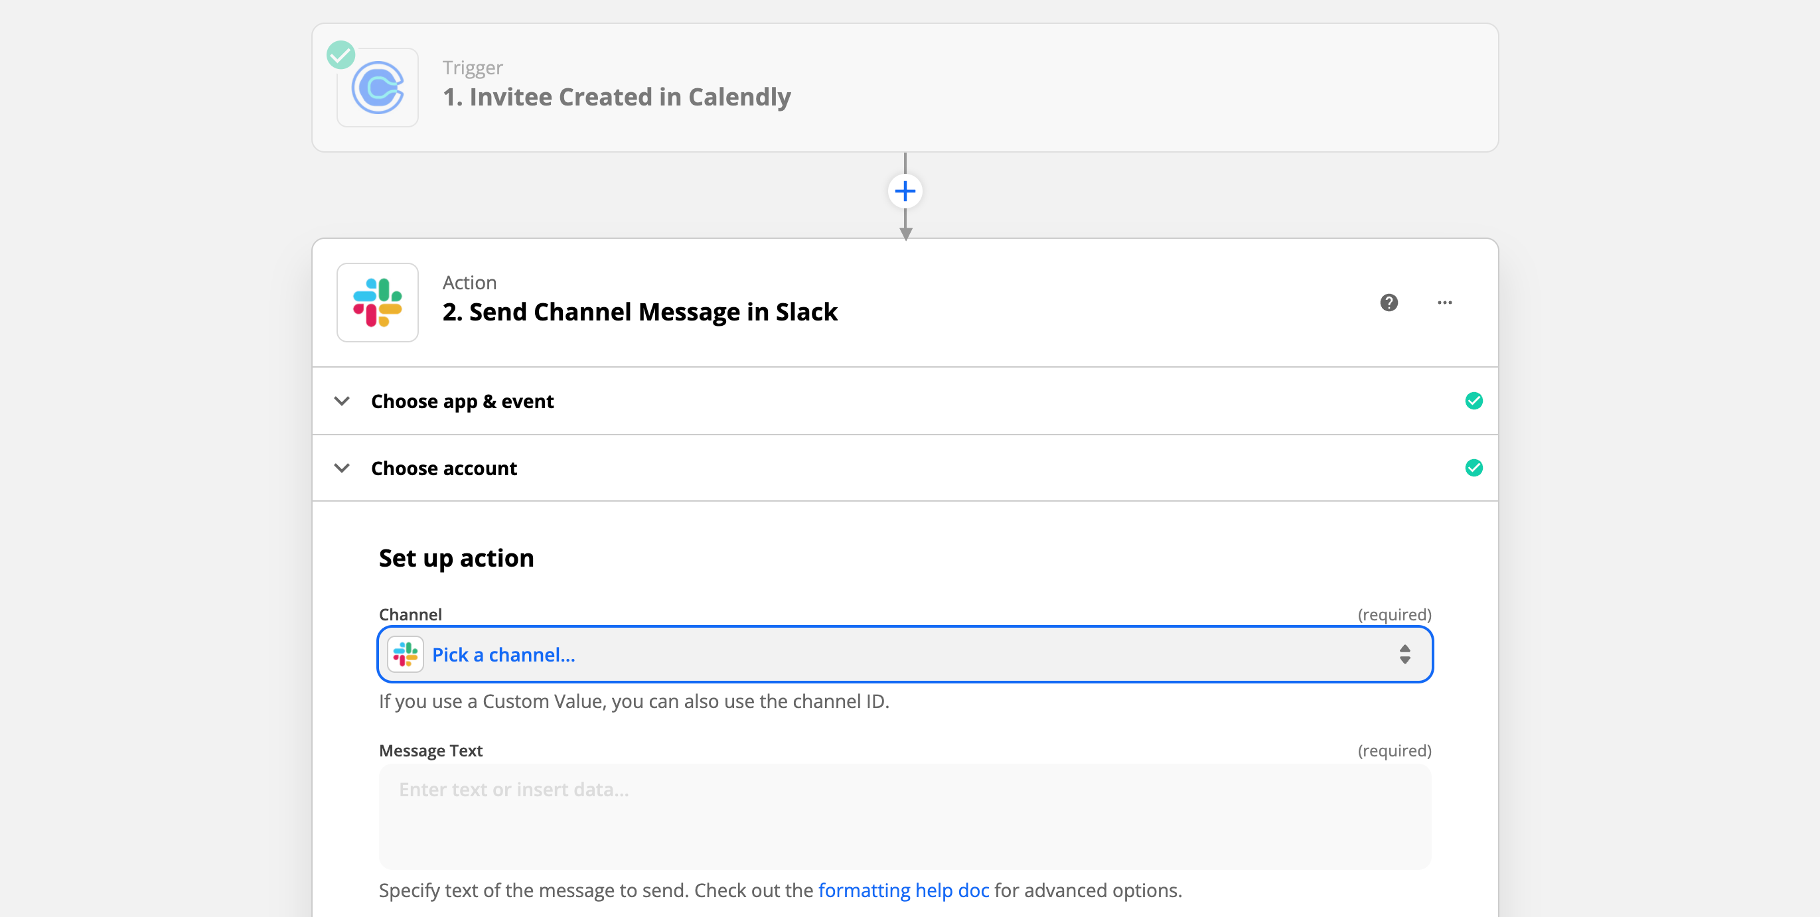The width and height of the screenshot is (1820, 917).
Task: Click the small Slack icon in Channel field
Action: tap(406, 654)
